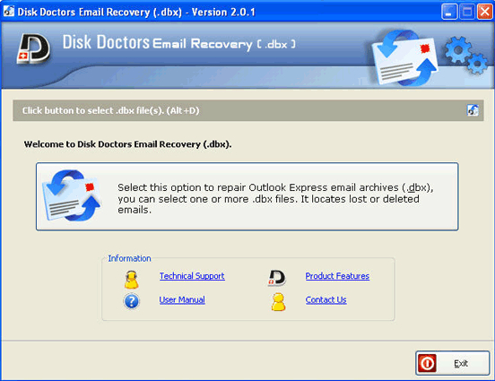Click the Technical Support headset person icon
The height and width of the screenshot is (381, 495).
tap(131, 280)
